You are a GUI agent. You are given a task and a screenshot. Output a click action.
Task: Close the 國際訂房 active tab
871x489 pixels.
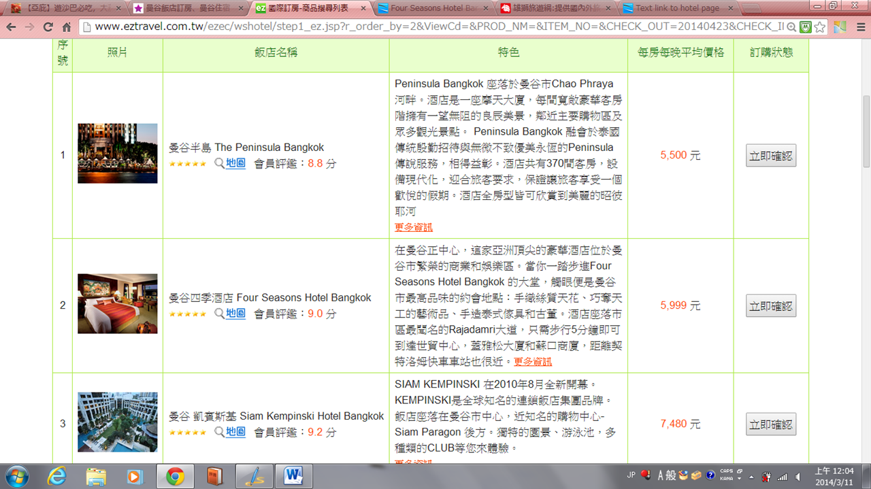tap(362, 9)
